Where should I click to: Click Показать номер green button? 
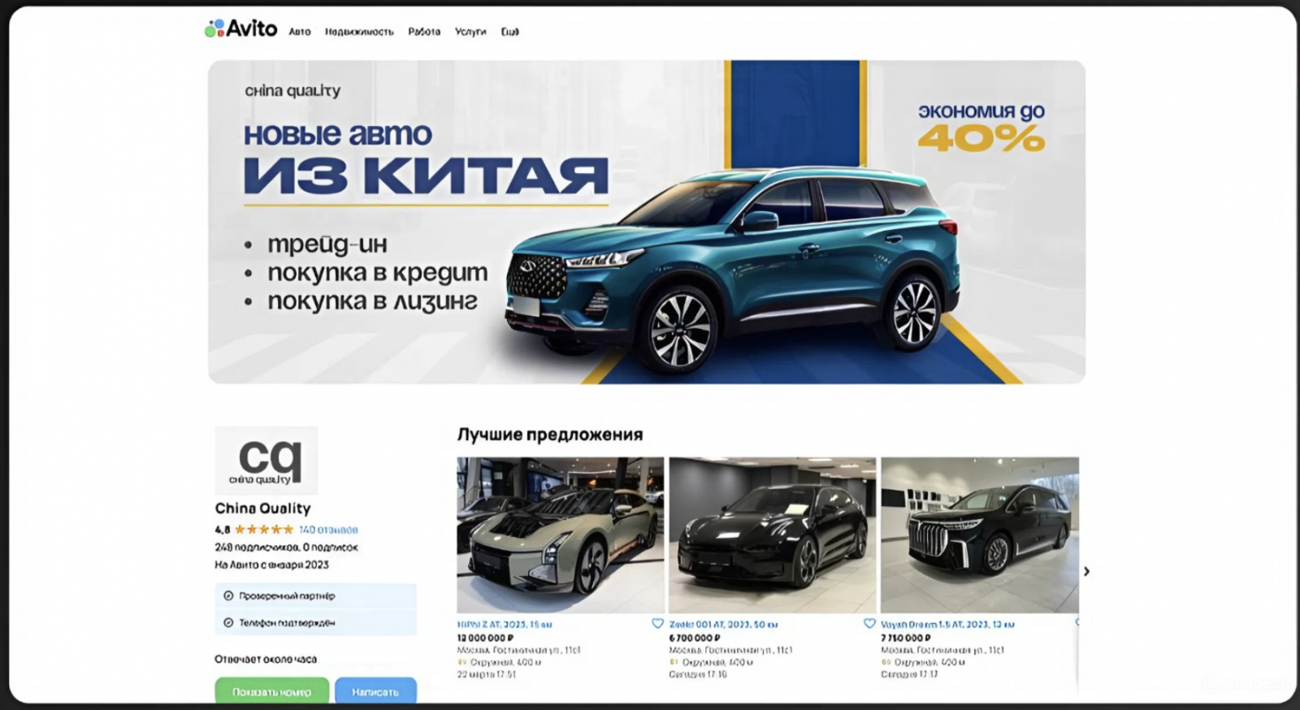click(x=272, y=692)
